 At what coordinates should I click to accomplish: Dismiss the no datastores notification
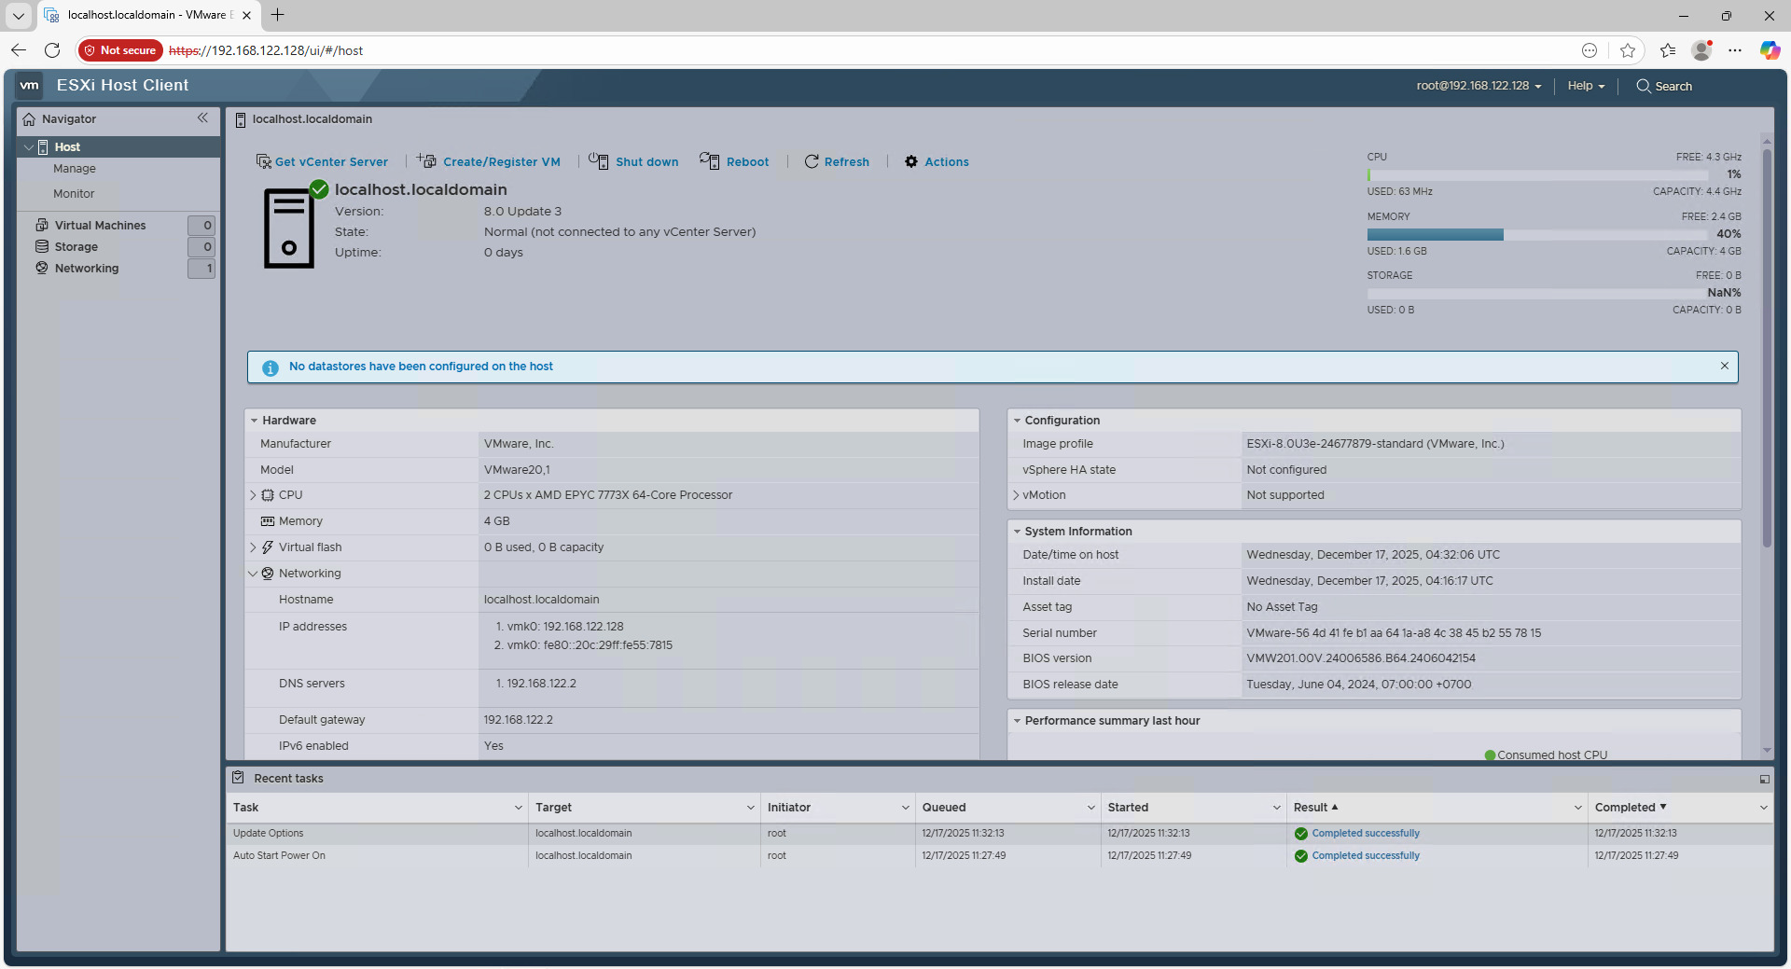(1725, 366)
